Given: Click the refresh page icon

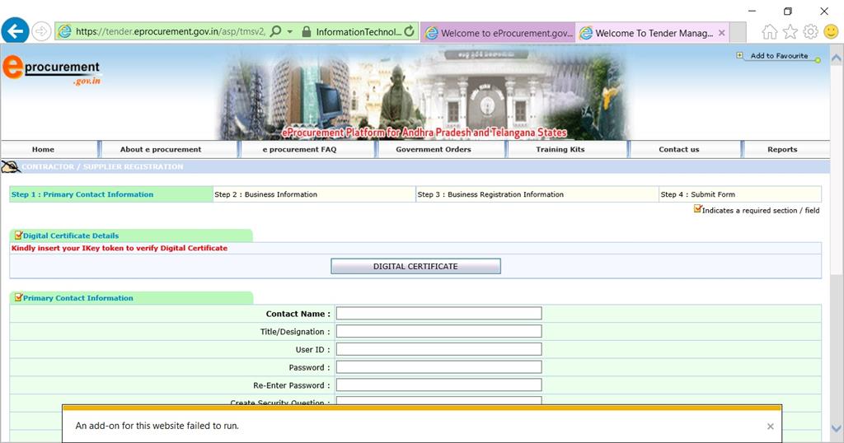Looking at the screenshot, I should (410, 31).
